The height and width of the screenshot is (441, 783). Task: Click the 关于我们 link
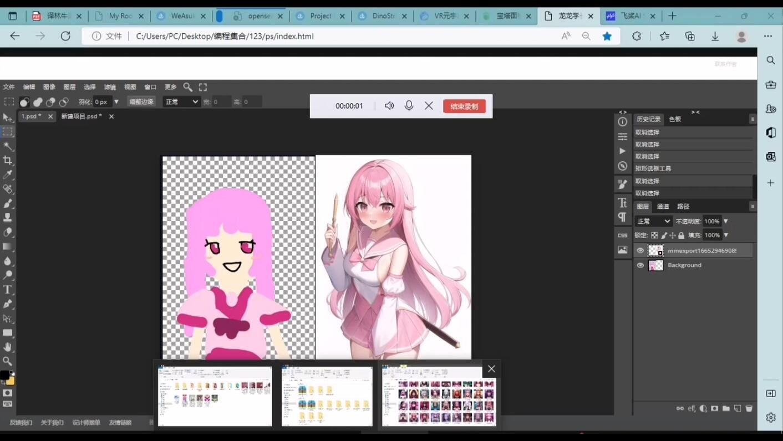tap(52, 423)
